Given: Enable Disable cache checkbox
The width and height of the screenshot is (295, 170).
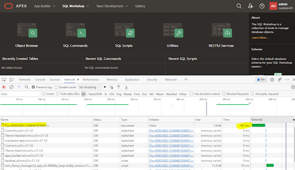Looking at the screenshot, I should [56, 87].
